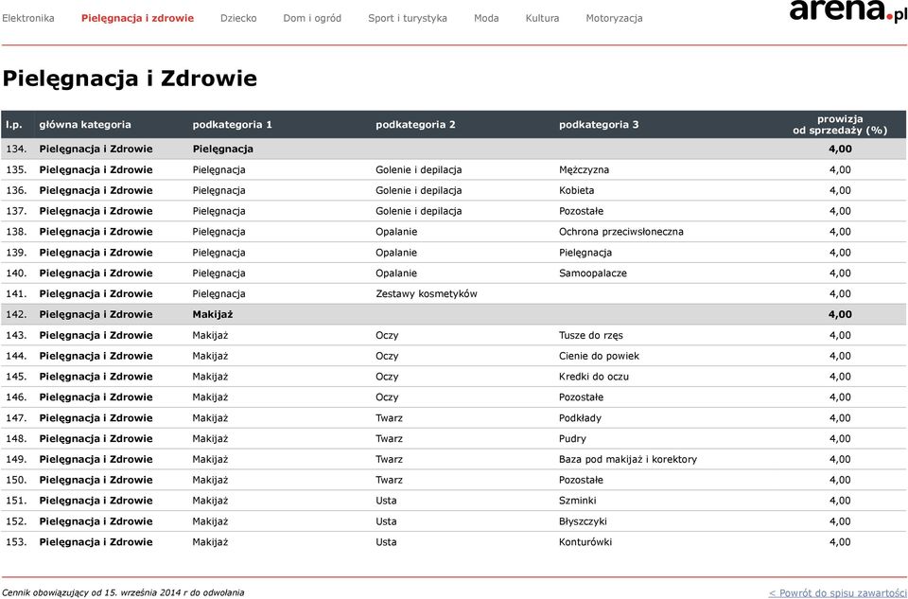Switch to Sport i turystyka tab
This screenshot has height=599, width=908.
tap(407, 18)
